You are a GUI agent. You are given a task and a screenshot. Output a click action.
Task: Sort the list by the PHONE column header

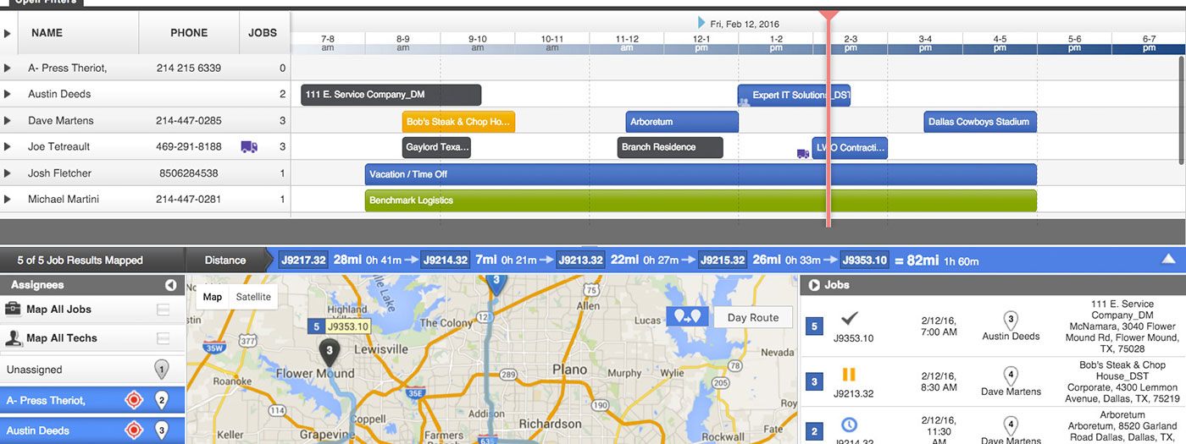click(189, 33)
